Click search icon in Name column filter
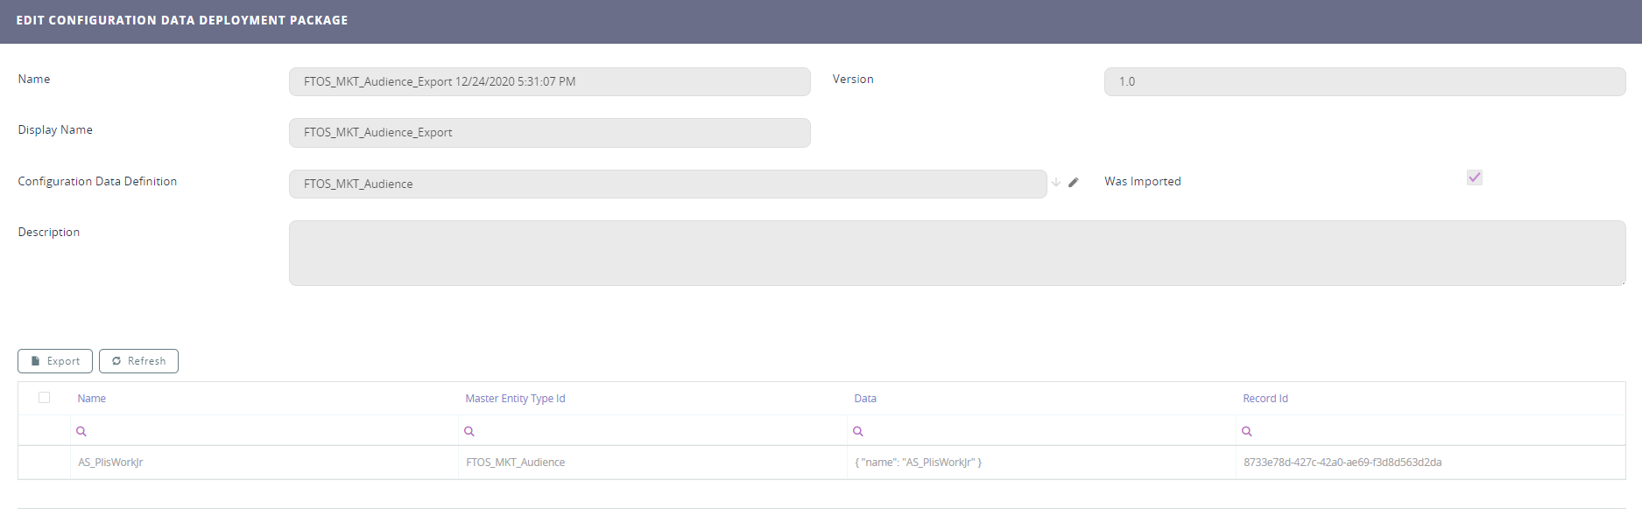 [81, 431]
